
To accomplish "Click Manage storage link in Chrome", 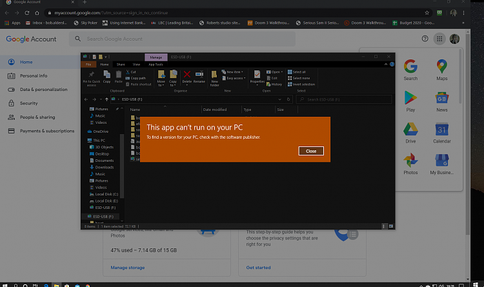I will click(x=128, y=268).
